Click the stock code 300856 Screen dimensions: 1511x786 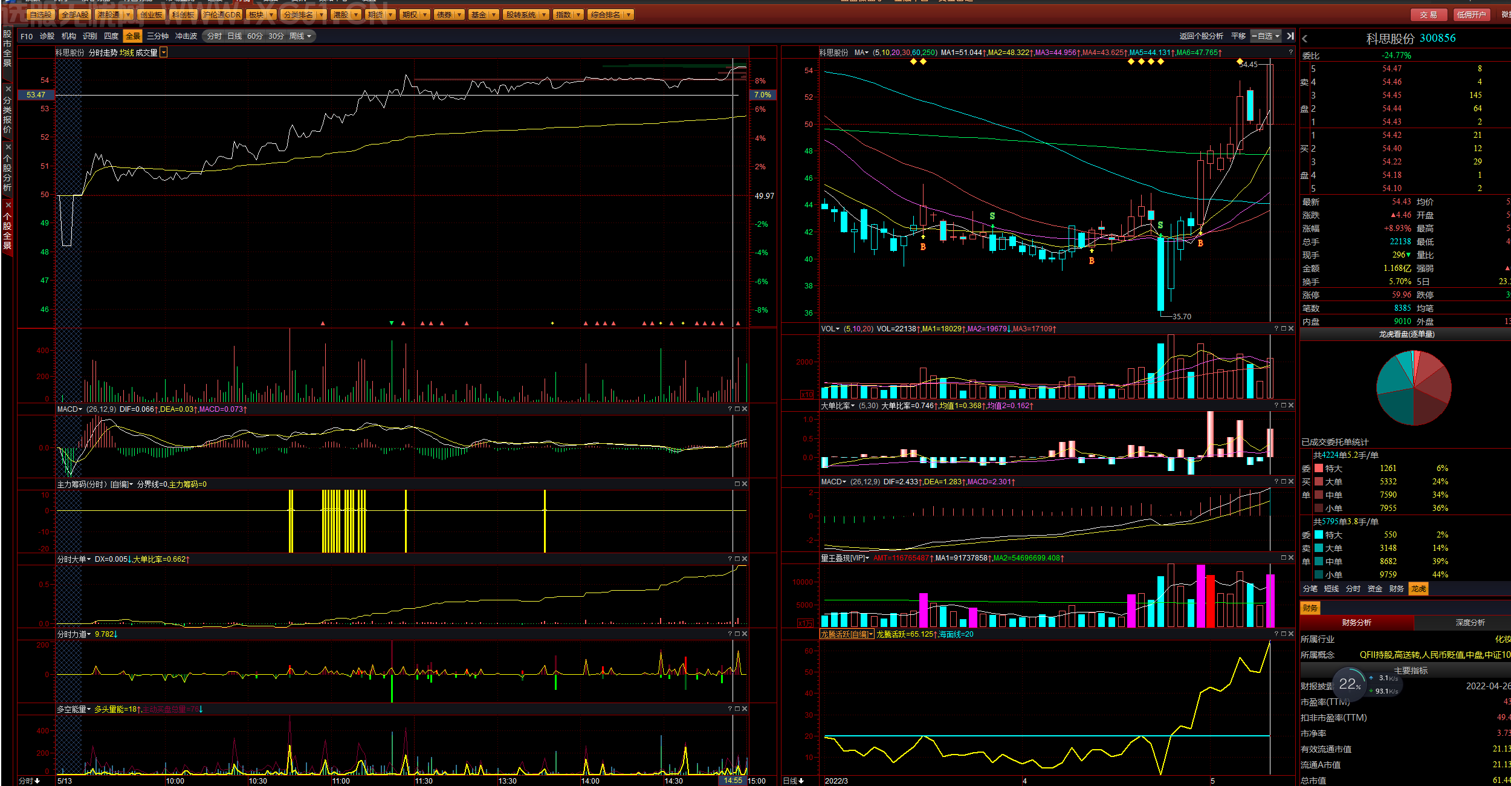click(1437, 38)
